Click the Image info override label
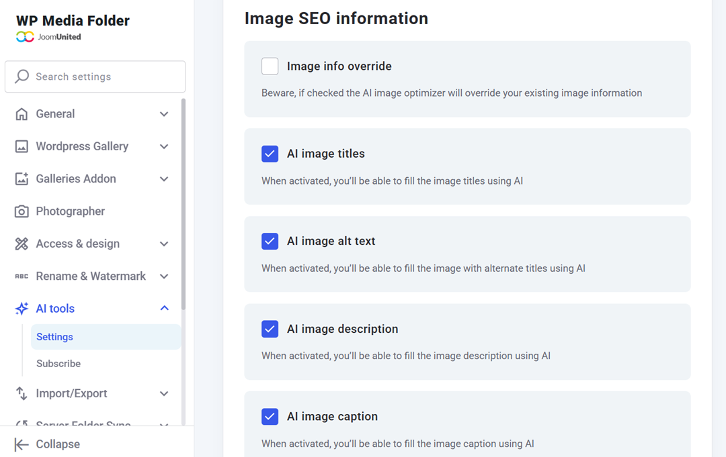726x457 pixels. click(339, 66)
